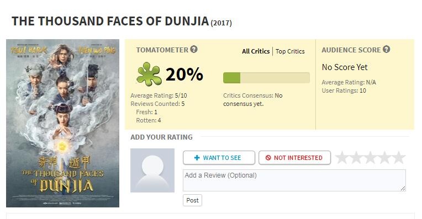Click the red prohibited icon in Not Interested
The height and width of the screenshot is (219, 422).
click(x=268, y=158)
